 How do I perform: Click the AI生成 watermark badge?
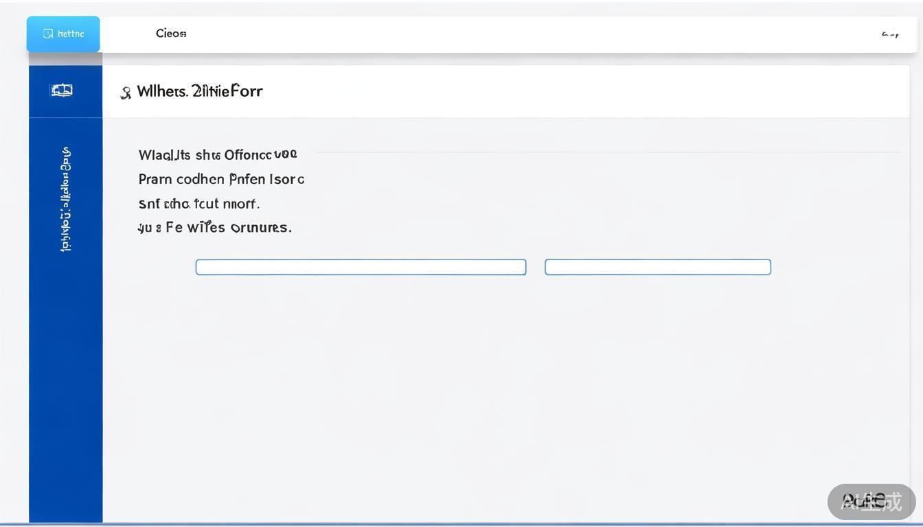coord(871,502)
